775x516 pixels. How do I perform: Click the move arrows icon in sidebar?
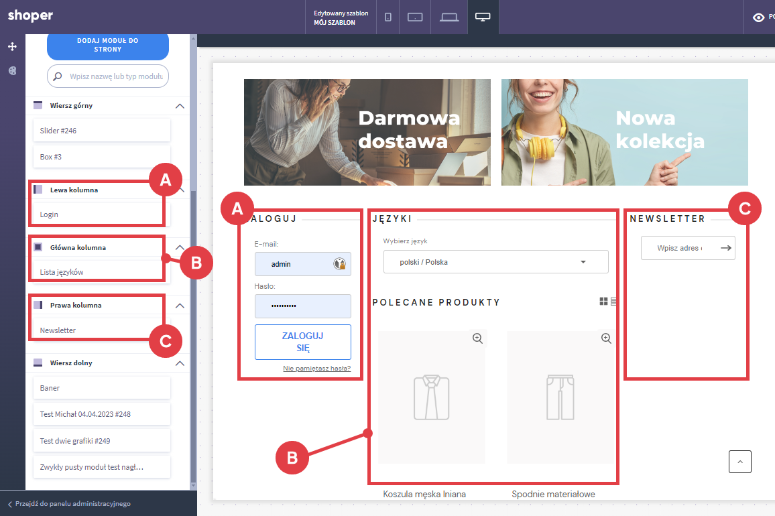12,47
